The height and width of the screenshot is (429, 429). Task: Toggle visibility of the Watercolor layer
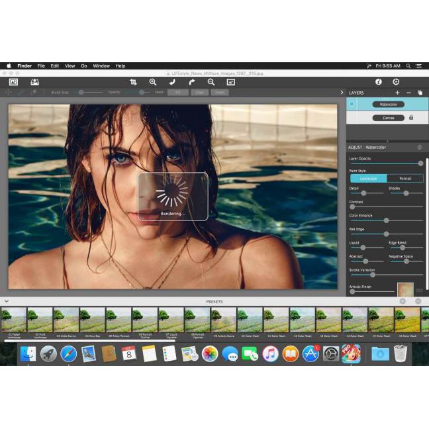point(352,104)
